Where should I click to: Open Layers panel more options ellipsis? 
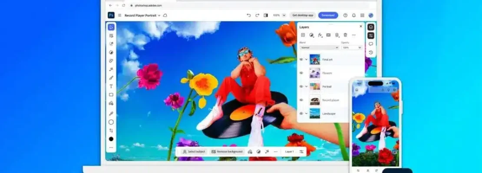(x=354, y=35)
